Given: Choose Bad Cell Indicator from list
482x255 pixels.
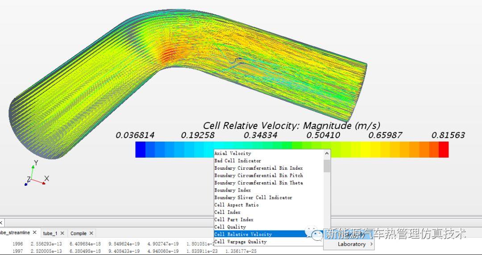Looking at the screenshot, I should click(269, 161).
